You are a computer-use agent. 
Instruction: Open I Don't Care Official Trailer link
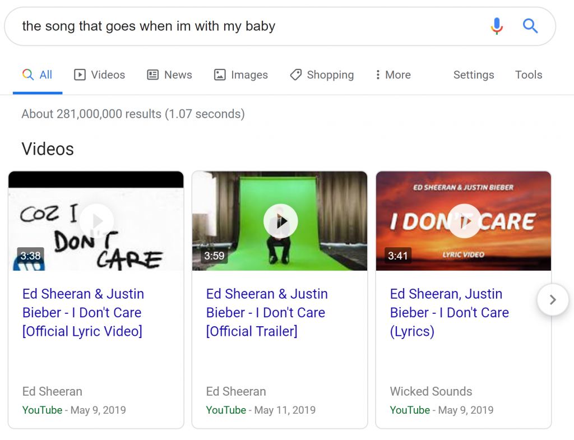click(267, 313)
